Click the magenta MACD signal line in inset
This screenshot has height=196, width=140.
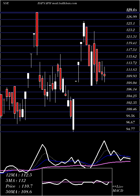(x=77, y=182)
